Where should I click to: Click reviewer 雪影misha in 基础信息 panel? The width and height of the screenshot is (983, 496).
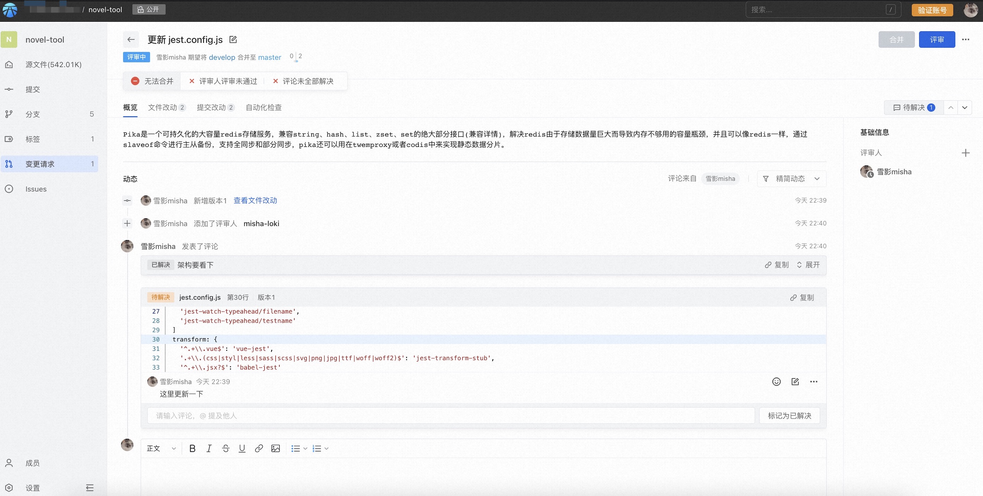(x=886, y=172)
